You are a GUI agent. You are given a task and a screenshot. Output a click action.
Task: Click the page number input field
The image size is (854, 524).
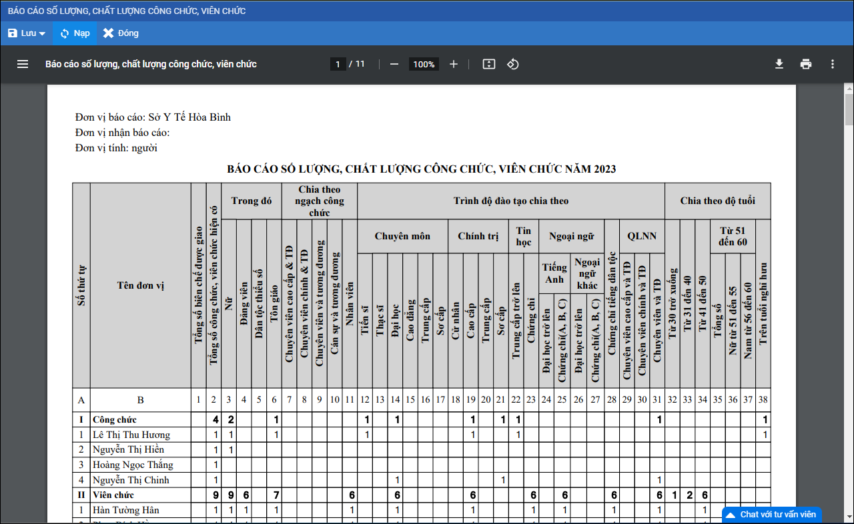point(338,64)
